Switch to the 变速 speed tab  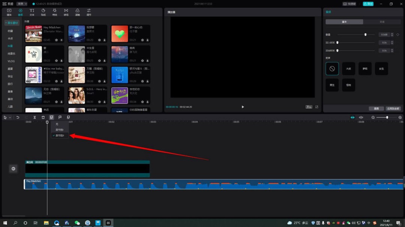pyautogui.click(x=382, y=22)
